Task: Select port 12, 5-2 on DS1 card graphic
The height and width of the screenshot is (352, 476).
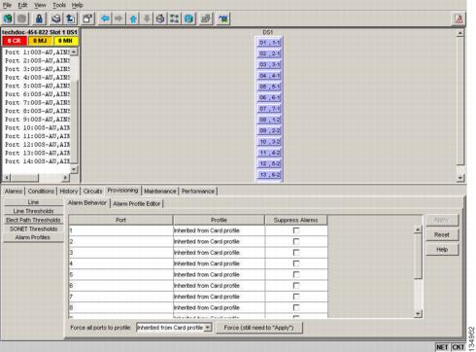Action: 269,163
